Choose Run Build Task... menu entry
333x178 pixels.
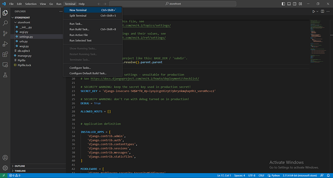coord(79,29)
